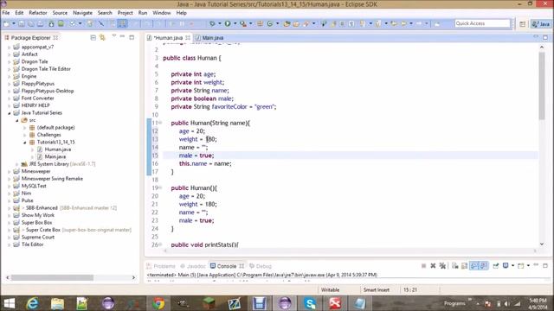Image resolution: width=554 pixels, height=311 pixels.
Task: Click Collapse All in Package Explorer
Action: pyautogui.click(x=93, y=37)
